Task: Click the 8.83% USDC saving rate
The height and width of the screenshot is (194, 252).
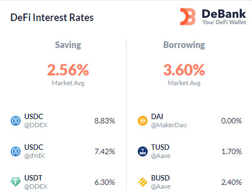Action: [104, 121]
